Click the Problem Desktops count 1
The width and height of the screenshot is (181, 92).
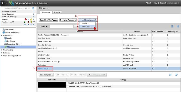[34, 17]
